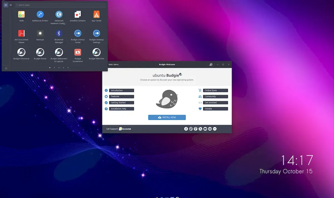Open the Online Store

[x=215, y=90]
